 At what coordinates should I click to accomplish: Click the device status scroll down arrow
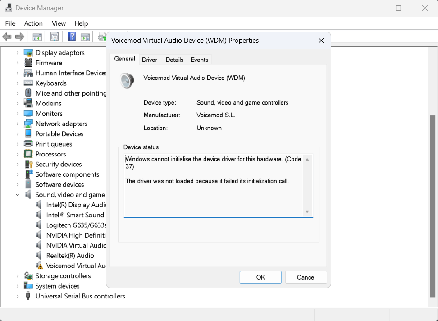307,212
